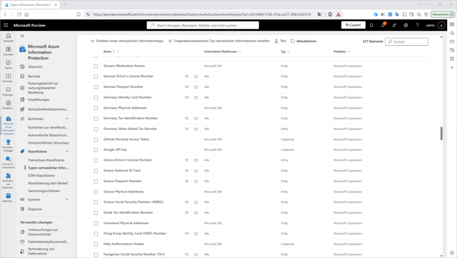Click bookmark icon in address bar

coord(78,14)
